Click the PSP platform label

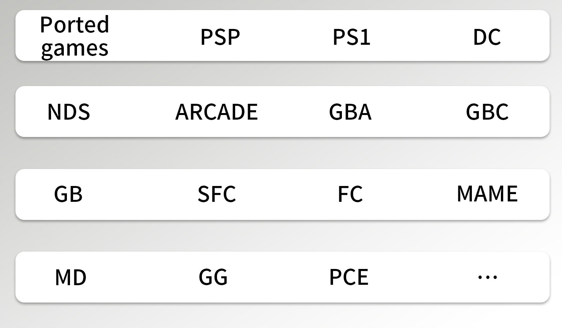220,37
